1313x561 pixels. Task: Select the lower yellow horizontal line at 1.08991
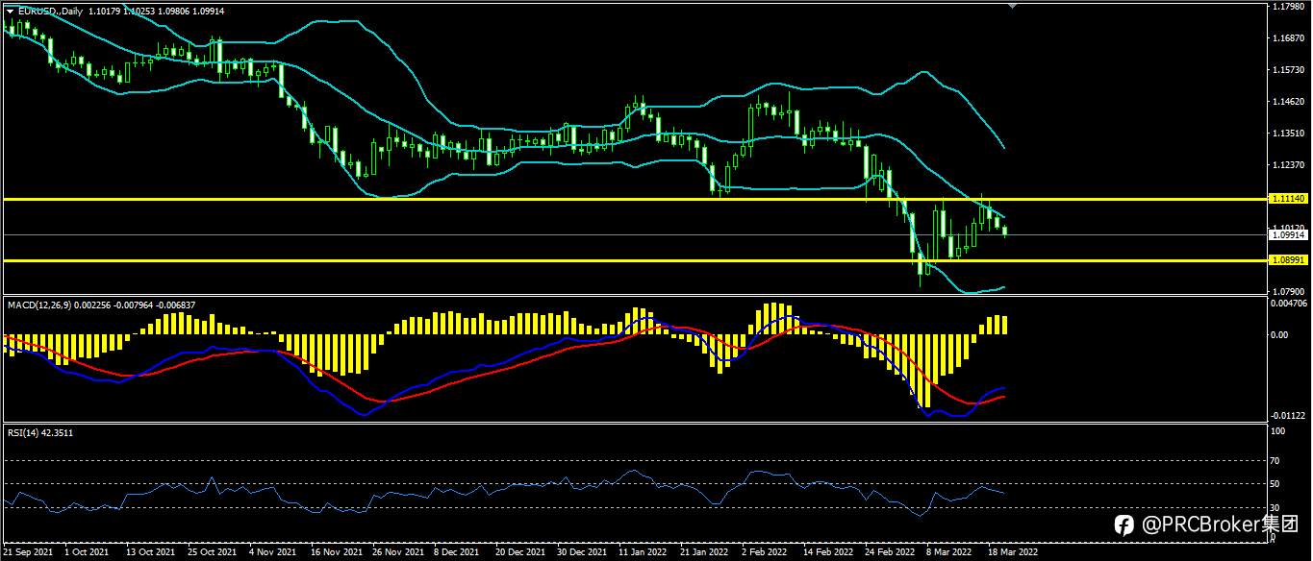coord(634,260)
